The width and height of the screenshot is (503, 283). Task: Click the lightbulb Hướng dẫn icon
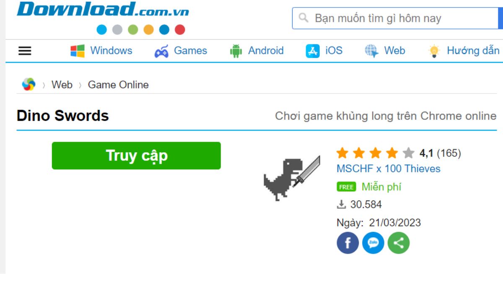point(434,51)
